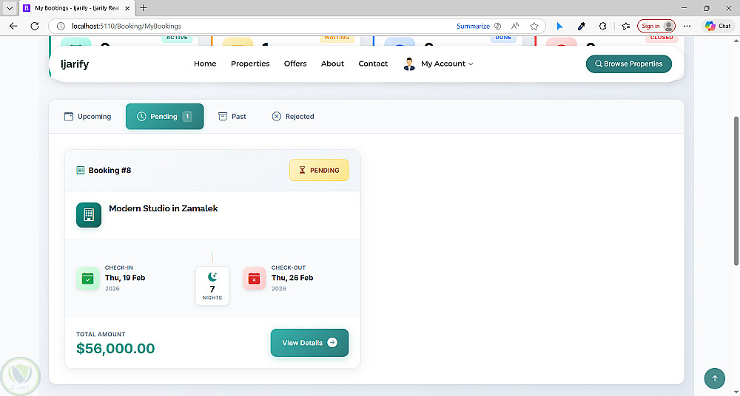Open the Properties nav link
740x396 pixels.
[x=250, y=64]
